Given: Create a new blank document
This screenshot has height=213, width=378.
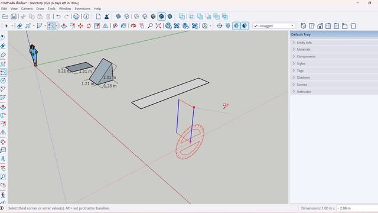Looking at the screenshot, I should point(98,17).
